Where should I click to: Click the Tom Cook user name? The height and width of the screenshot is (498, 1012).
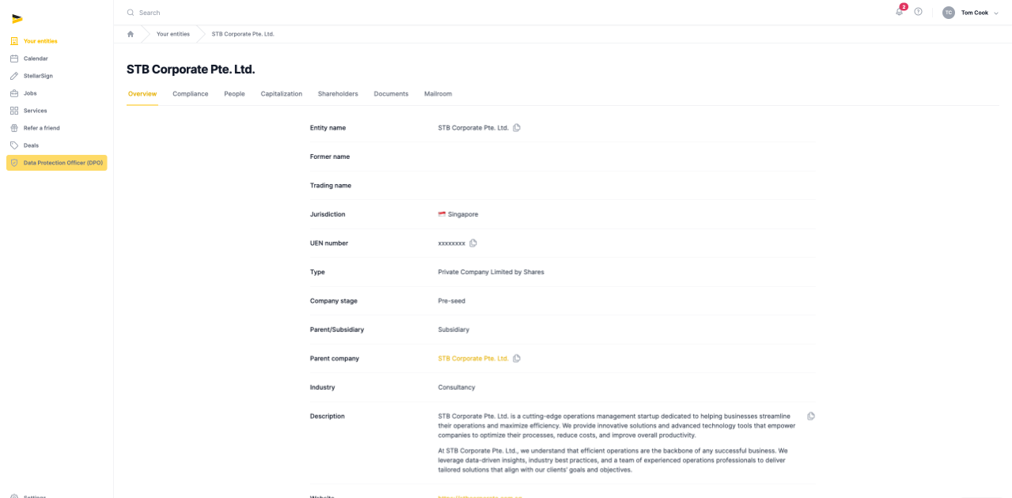(975, 13)
